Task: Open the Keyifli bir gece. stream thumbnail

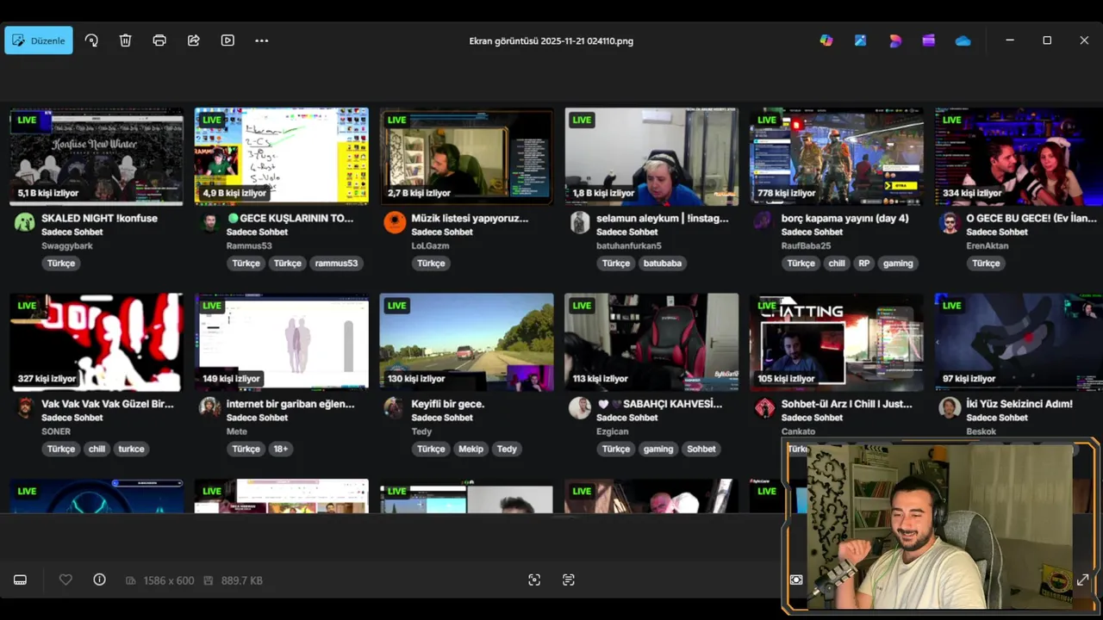Action: tap(466, 342)
